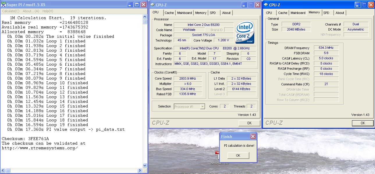
Task: Open Mainboard tab in processor CPU-Z window
Action: [184, 13]
